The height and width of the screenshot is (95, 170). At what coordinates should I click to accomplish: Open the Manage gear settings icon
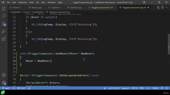pos(4,83)
